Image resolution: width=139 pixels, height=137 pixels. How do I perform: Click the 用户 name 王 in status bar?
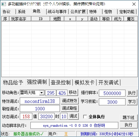point(66,134)
